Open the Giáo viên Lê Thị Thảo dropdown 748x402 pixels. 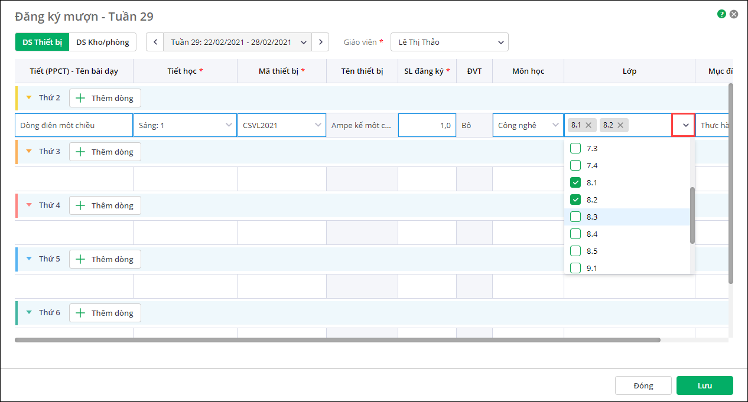coord(450,42)
